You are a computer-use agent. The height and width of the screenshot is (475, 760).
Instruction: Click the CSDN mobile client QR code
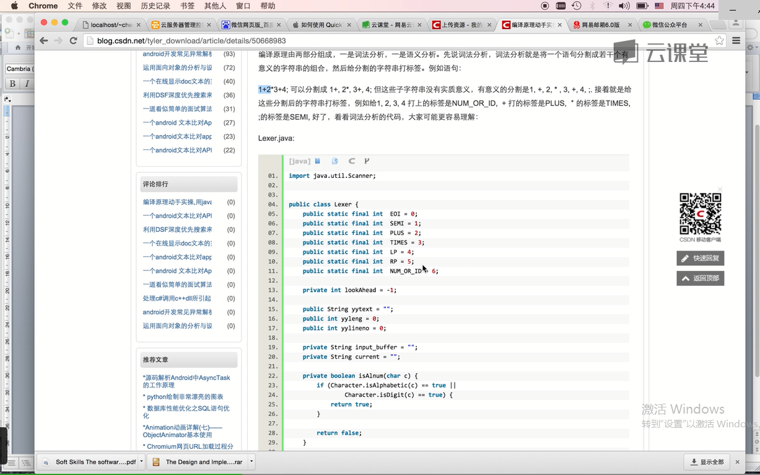tap(700, 213)
